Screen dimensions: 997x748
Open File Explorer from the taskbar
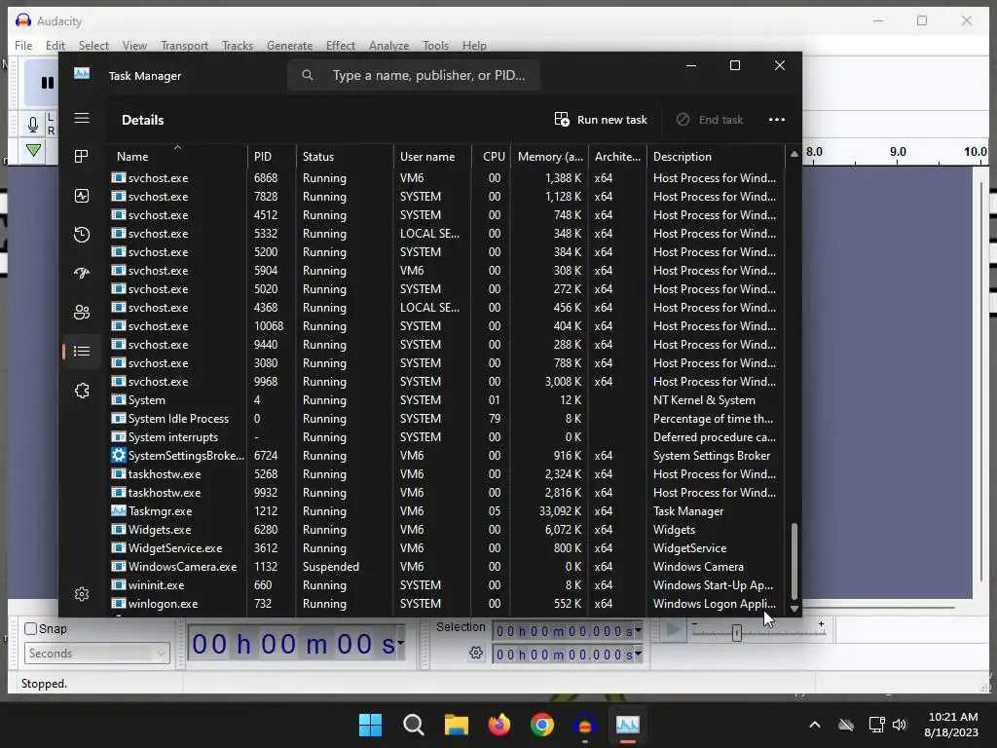coord(456,725)
